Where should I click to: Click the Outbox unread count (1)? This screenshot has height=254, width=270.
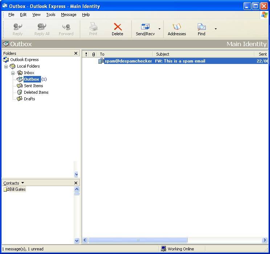[44, 79]
